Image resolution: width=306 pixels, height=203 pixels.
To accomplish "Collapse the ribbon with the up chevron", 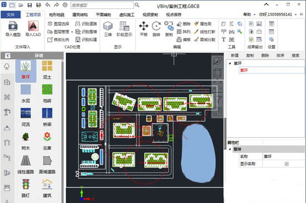I will 266,4.
